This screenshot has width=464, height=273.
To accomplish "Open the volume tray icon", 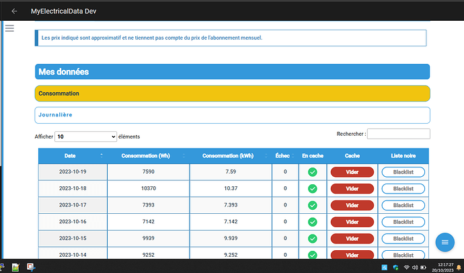I will pyautogui.click(x=415, y=268).
